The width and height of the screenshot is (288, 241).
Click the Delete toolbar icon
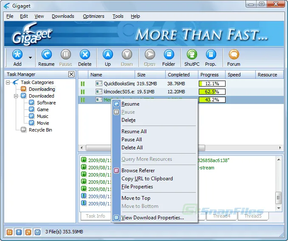click(x=85, y=54)
